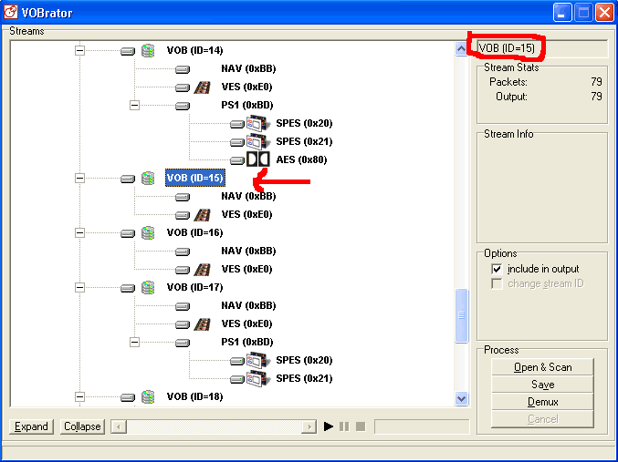Click the VOB (ID=15) name field
This screenshot has height=462, width=618.
542,48
